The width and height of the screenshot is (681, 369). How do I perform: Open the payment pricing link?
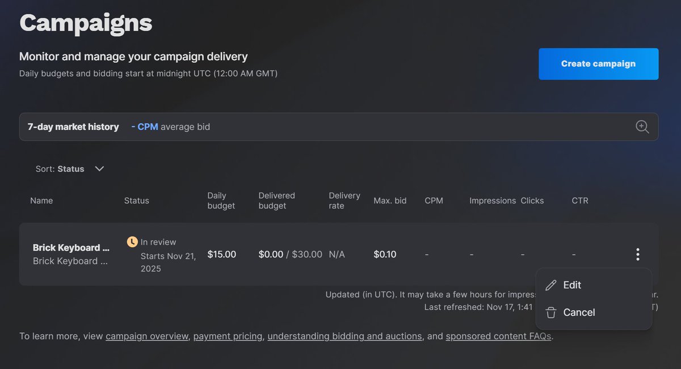coord(228,336)
